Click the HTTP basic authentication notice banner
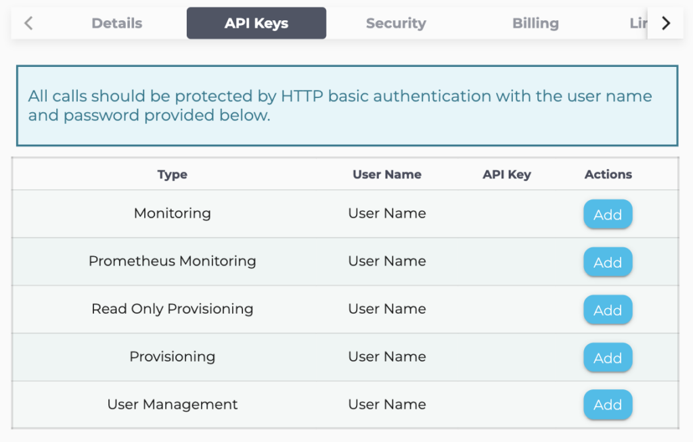Screen dimensions: 693x442 click(346, 105)
